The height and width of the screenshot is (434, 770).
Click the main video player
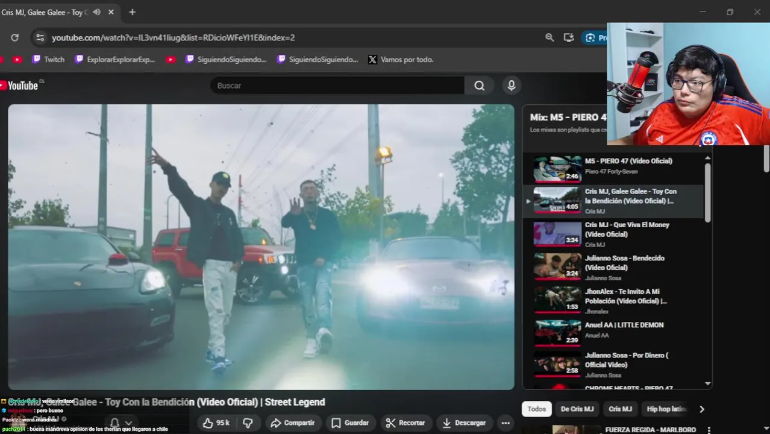(x=261, y=247)
